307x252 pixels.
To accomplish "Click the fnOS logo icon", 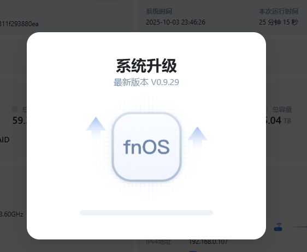I will tap(146, 147).
